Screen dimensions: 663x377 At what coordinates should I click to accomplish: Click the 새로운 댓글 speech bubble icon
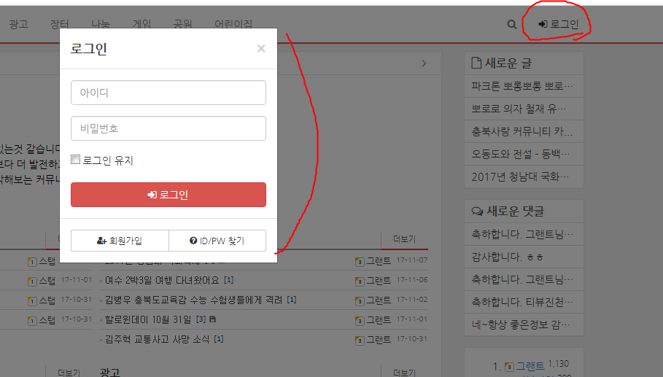[x=478, y=211]
